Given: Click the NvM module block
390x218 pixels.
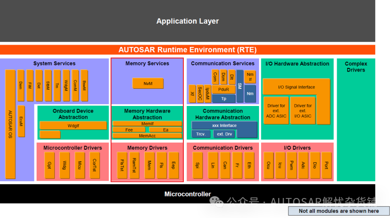Looking at the screenshot, I should tap(147, 83).
